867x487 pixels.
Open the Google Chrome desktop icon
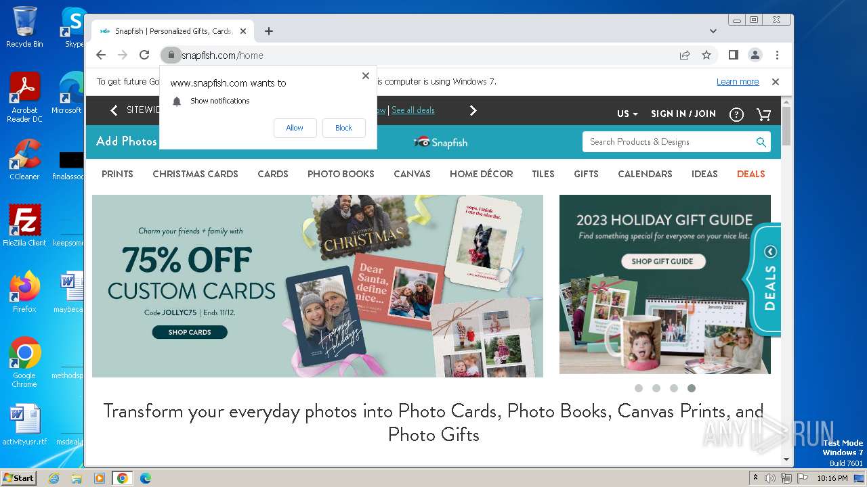coord(24,362)
